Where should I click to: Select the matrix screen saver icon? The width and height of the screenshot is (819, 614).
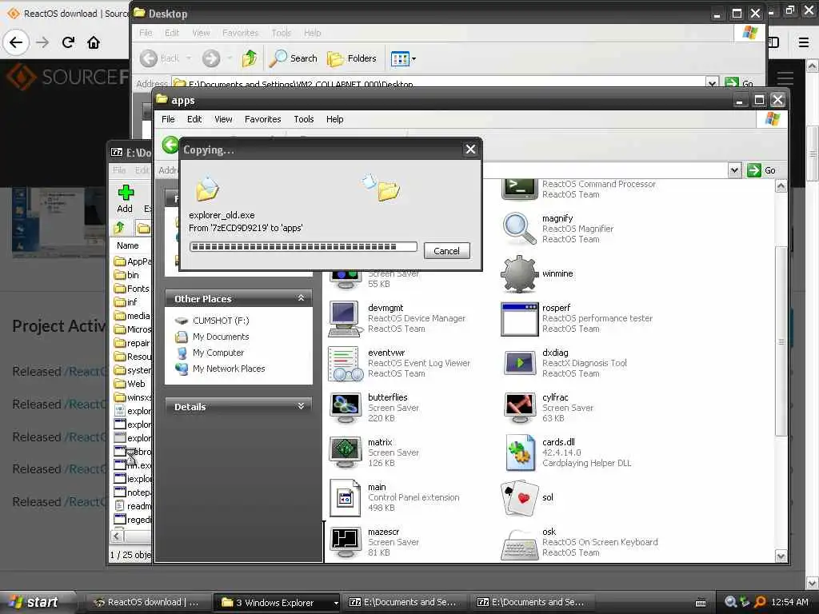click(x=346, y=453)
